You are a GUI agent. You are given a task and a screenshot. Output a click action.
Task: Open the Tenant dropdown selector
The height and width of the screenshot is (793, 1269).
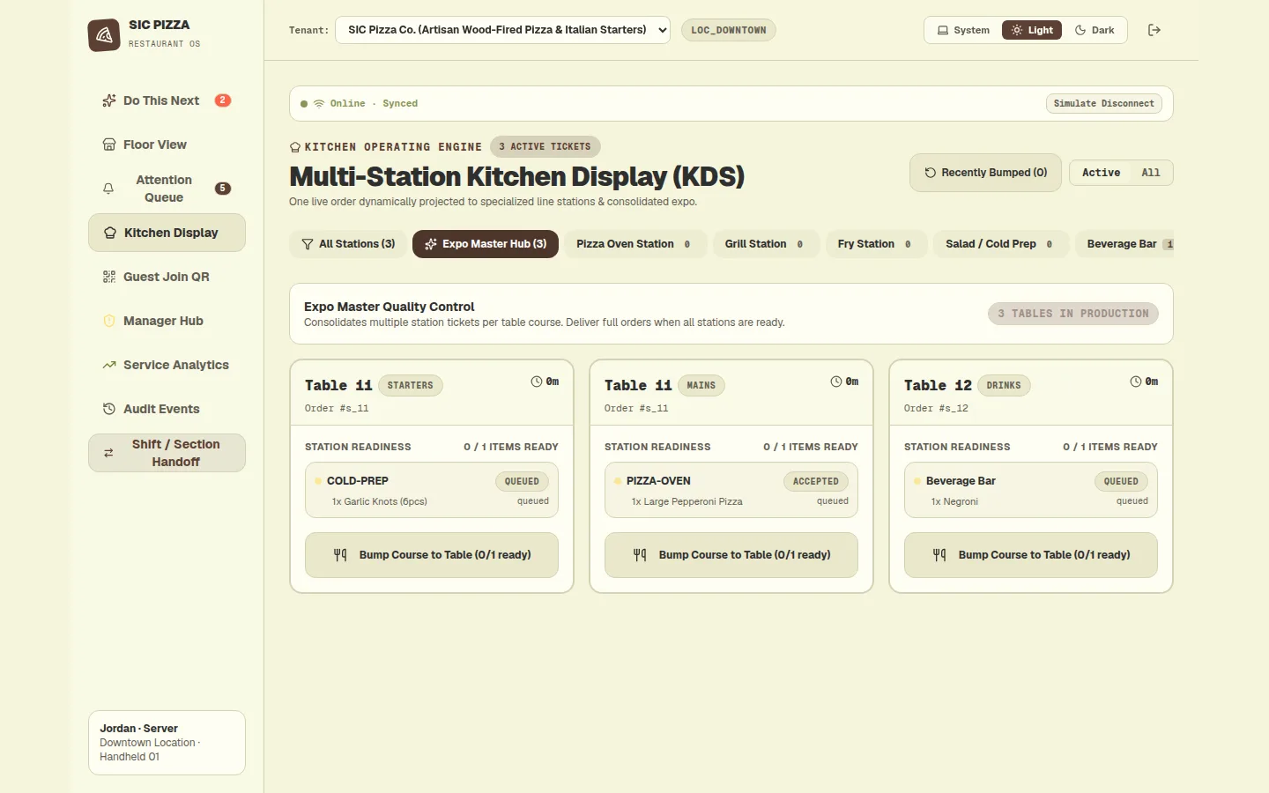pyautogui.click(x=502, y=30)
